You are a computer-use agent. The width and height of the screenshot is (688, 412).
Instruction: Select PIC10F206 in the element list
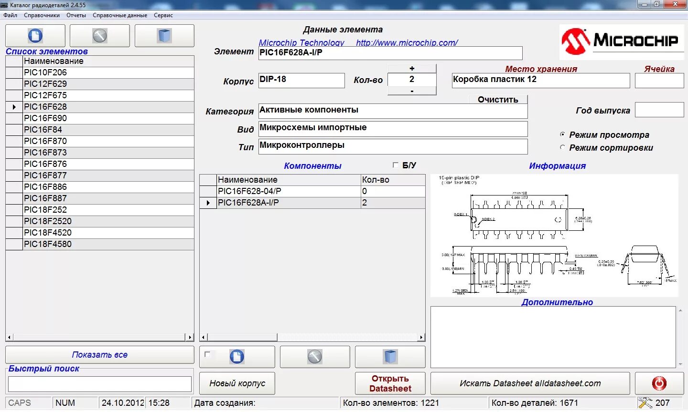click(x=108, y=72)
